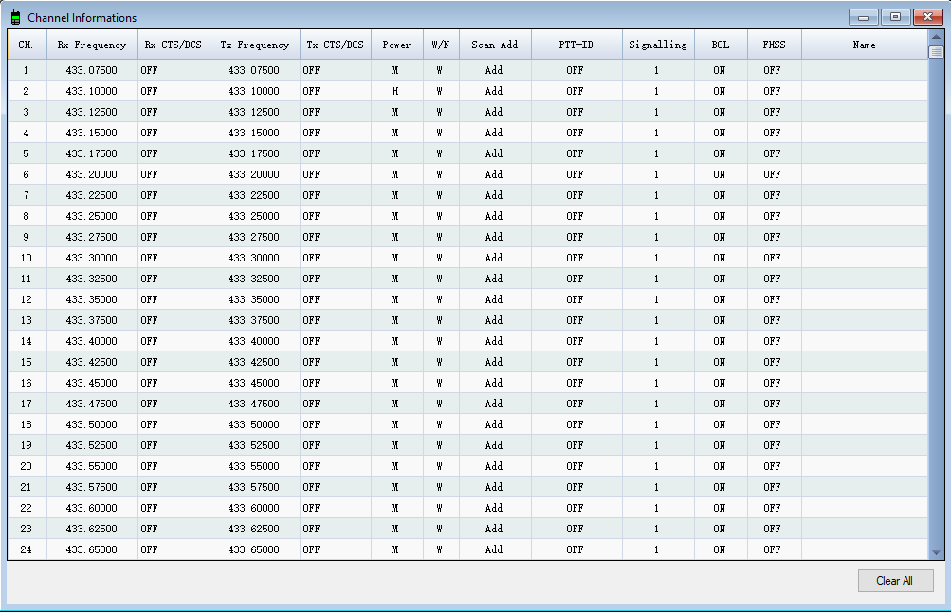Toggle BCL value for channel 10
The width and height of the screenshot is (951, 612).
[720, 258]
